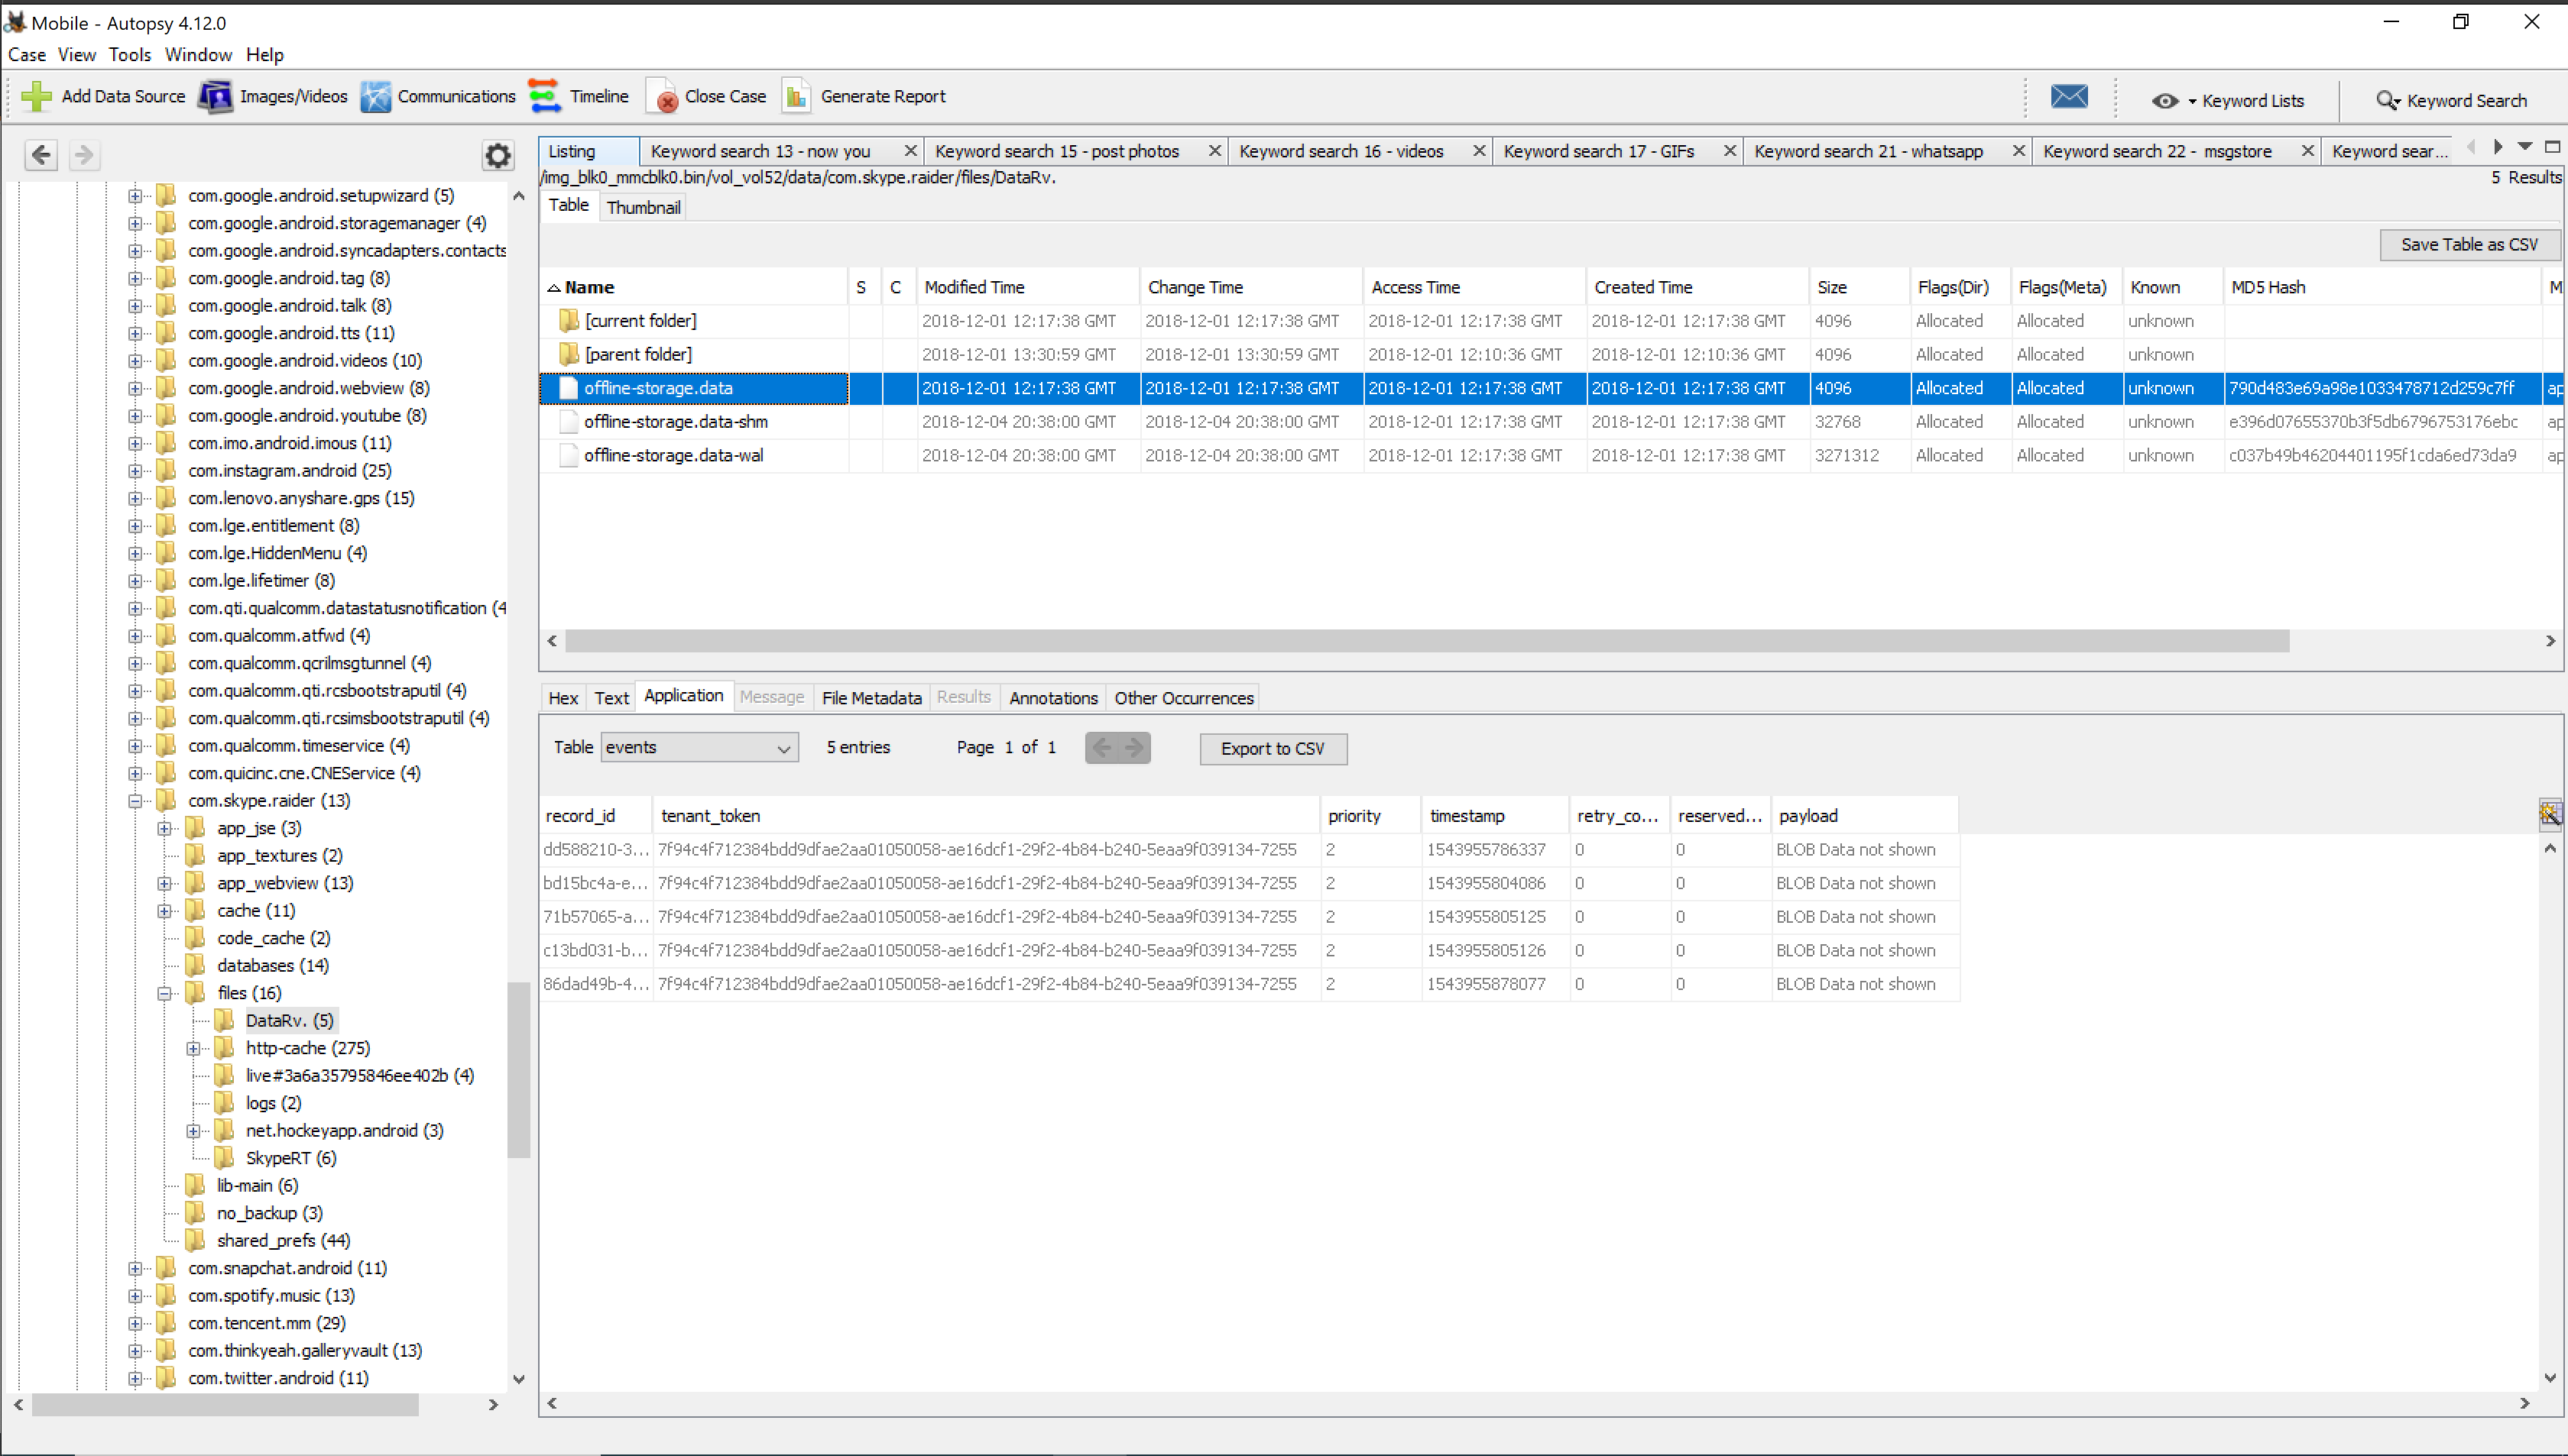Viewport: 2568px width, 1456px height.
Task: Maximize the result viewer pane
Action: (2552, 148)
